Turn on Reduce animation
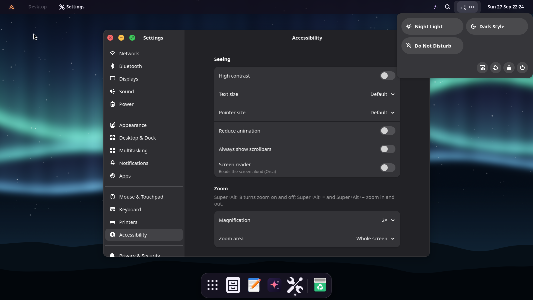This screenshot has height=300, width=533. 388,131
